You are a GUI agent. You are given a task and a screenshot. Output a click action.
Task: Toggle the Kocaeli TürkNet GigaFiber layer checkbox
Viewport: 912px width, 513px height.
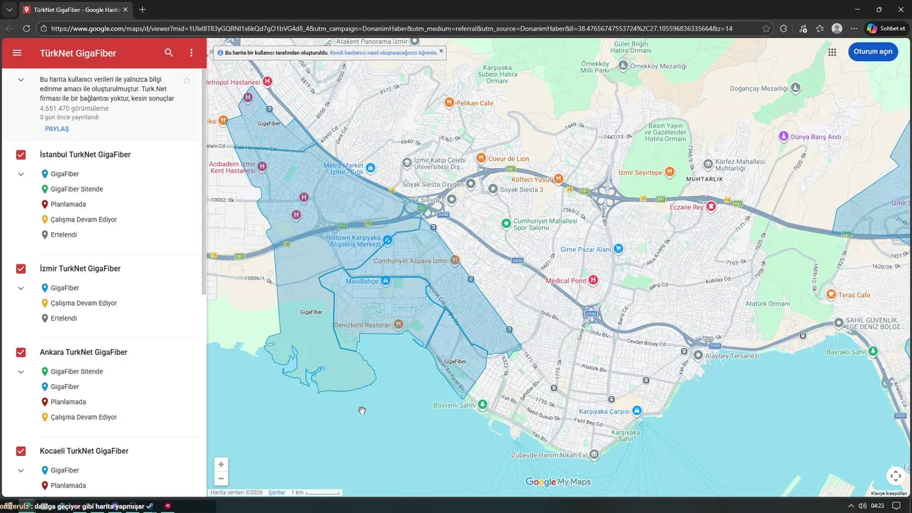(21, 451)
